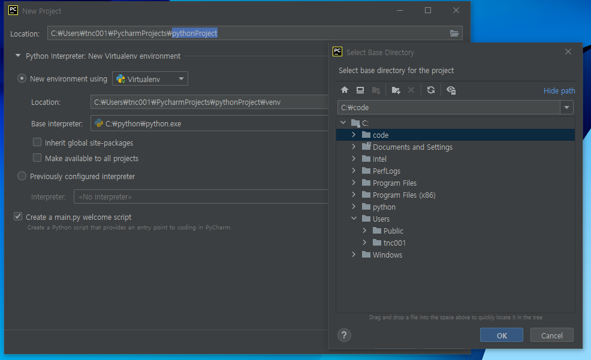This screenshot has width=591, height=360.
Task: Minimize the New Project window
Action: pyautogui.click(x=400, y=10)
